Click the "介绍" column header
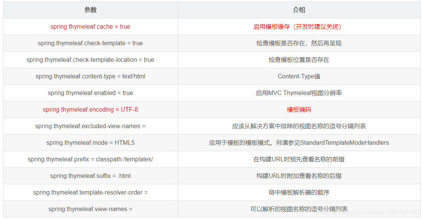This screenshot has height=219, width=422. [x=299, y=10]
